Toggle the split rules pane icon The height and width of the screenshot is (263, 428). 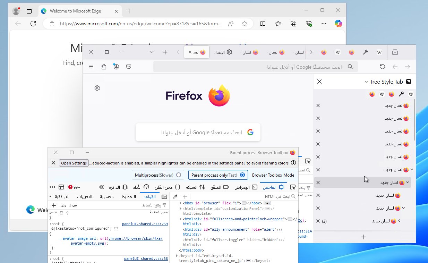(164, 197)
